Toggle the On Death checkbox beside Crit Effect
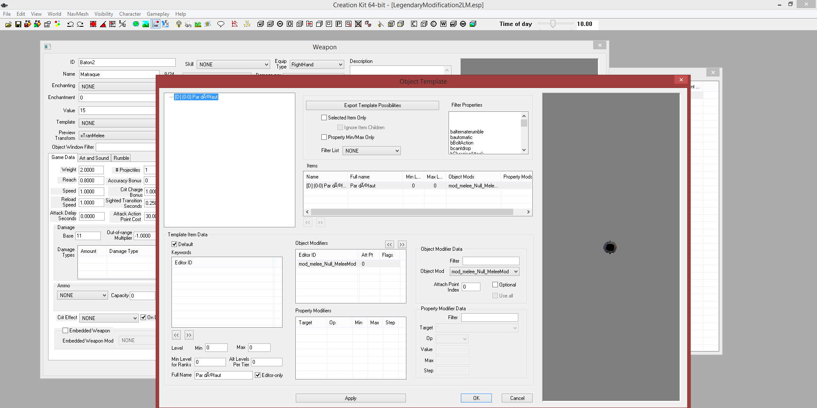Viewport: 817px width, 408px height. 143,317
